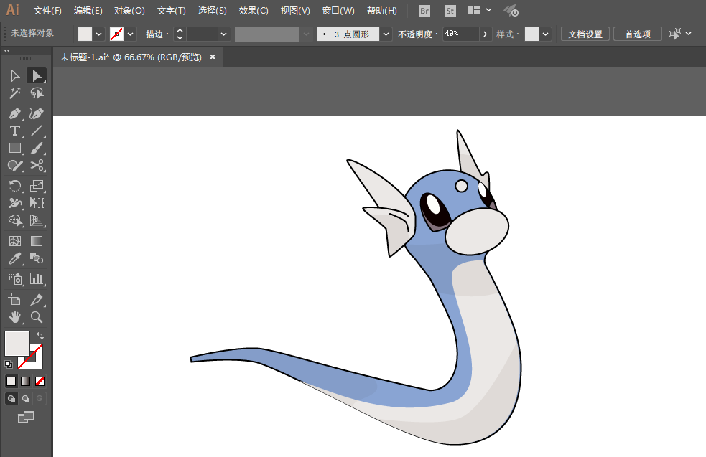Open the 编辑(E) menu
The width and height of the screenshot is (706, 457).
pyautogui.click(x=88, y=11)
